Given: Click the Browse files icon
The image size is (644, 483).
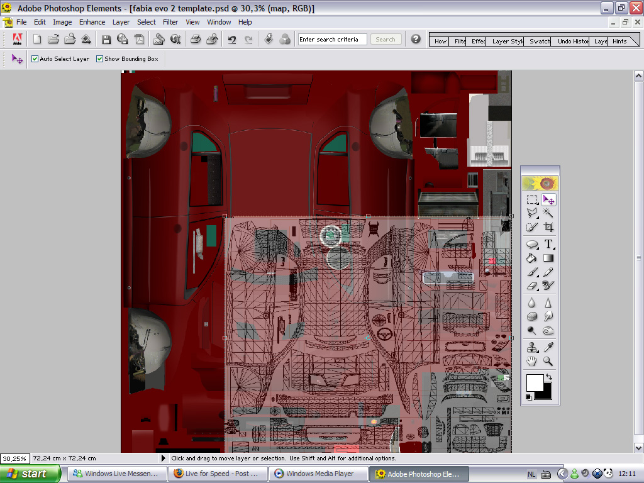Looking at the screenshot, I should tap(70, 40).
